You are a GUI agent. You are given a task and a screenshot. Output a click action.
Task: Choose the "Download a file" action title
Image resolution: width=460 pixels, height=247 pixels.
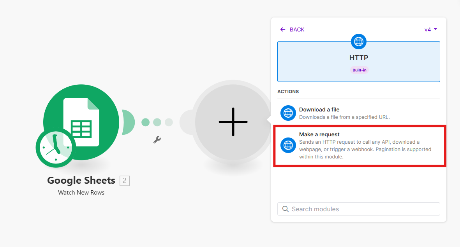pyautogui.click(x=319, y=110)
